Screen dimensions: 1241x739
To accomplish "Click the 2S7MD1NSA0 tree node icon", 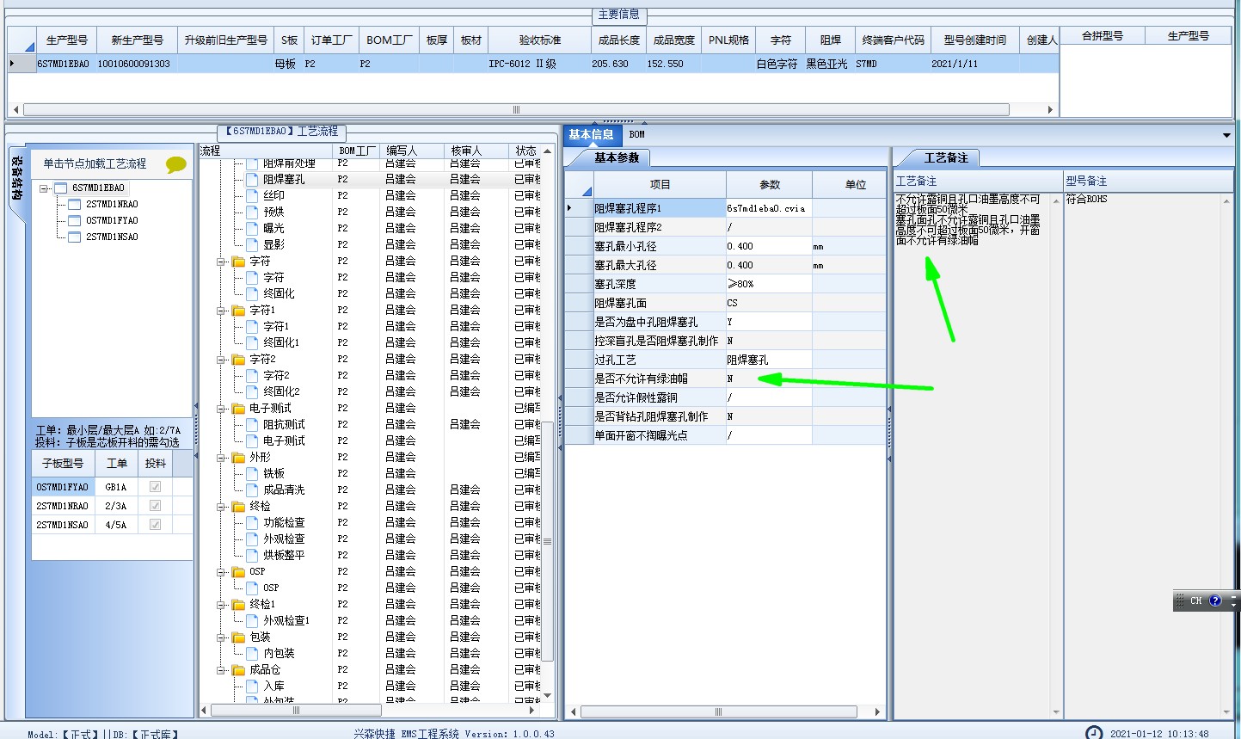I will click(74, 237).
